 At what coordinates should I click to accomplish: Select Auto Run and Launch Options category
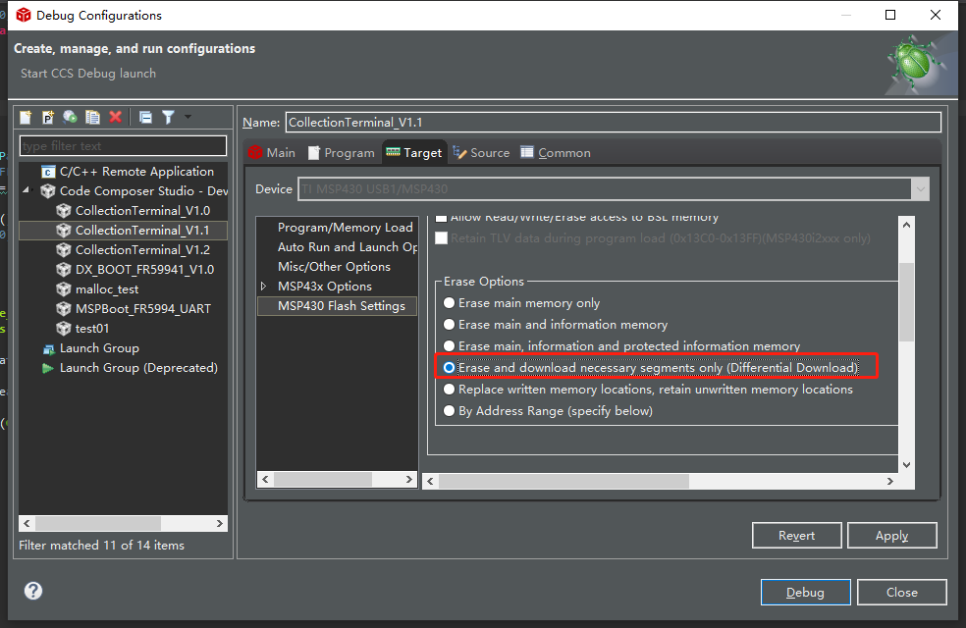point(348,247)
